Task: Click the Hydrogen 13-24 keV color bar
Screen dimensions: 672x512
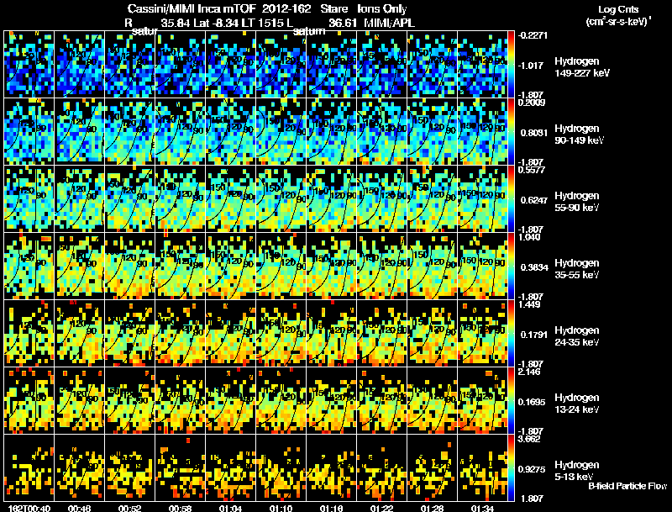Action: pos(511,400)
